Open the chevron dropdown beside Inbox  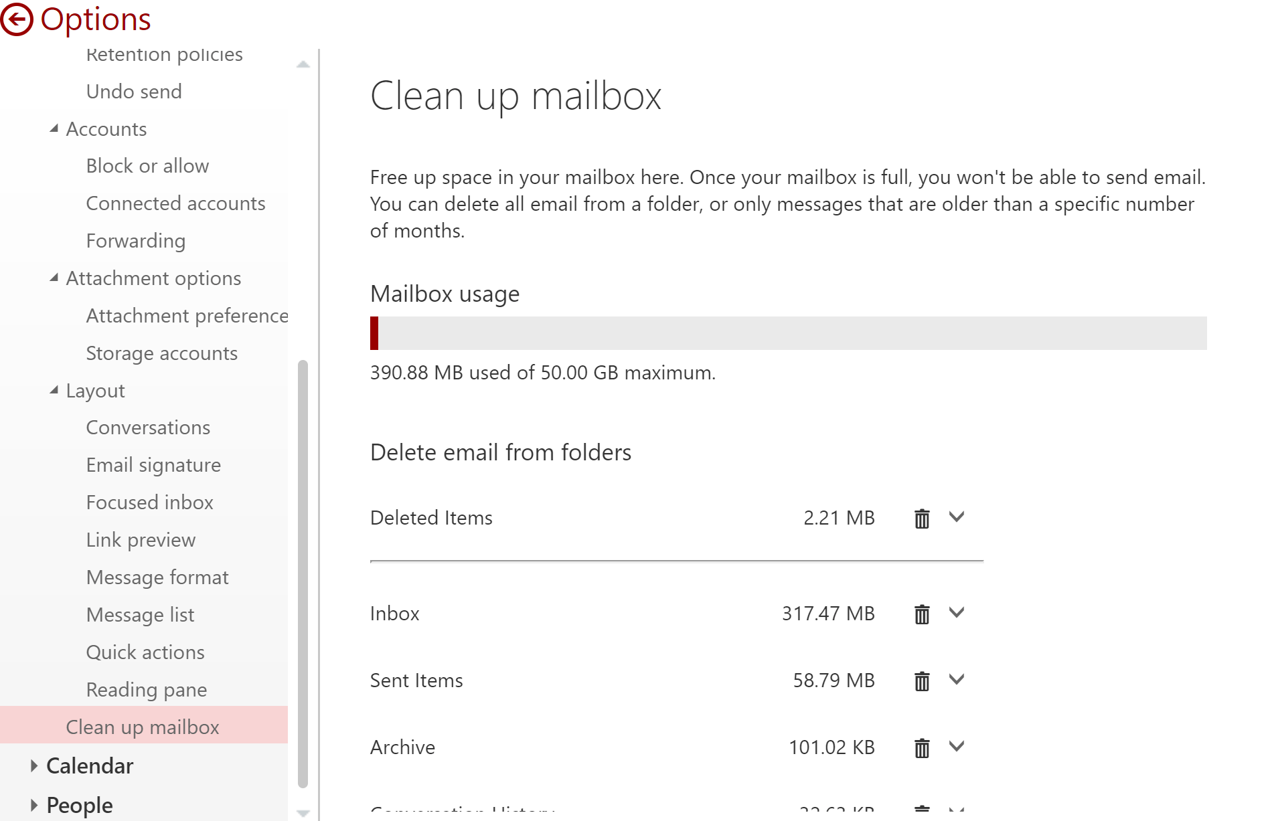tap(957, 613)
